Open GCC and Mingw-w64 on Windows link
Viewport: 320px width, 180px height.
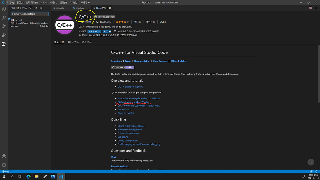[134, 102]
